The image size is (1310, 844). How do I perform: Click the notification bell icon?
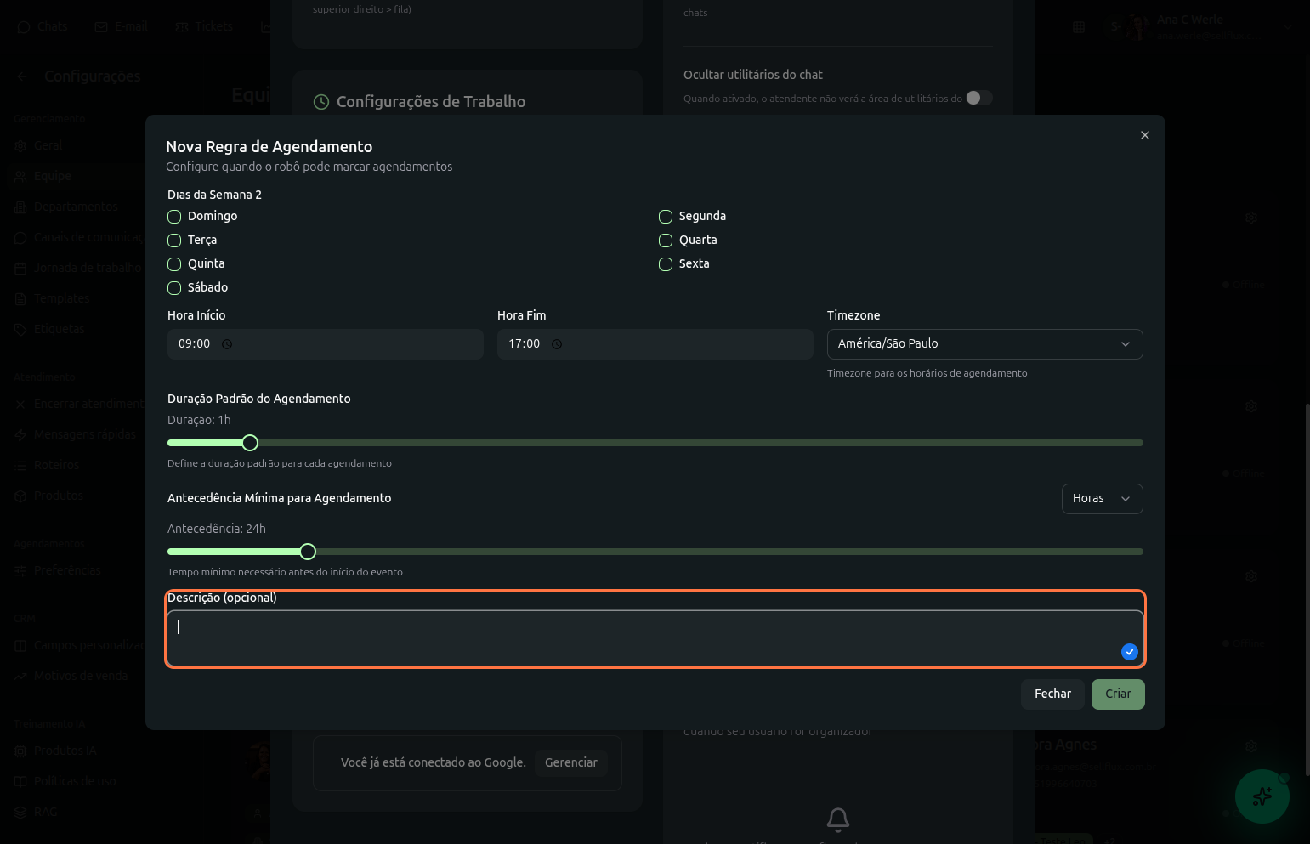click(837, 819)
